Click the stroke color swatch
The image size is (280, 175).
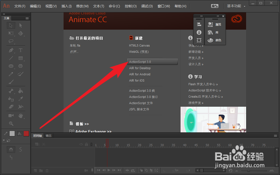[x=12, y=134]
